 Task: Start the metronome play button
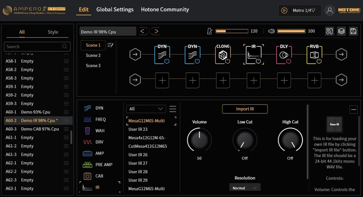pos(284,11)
